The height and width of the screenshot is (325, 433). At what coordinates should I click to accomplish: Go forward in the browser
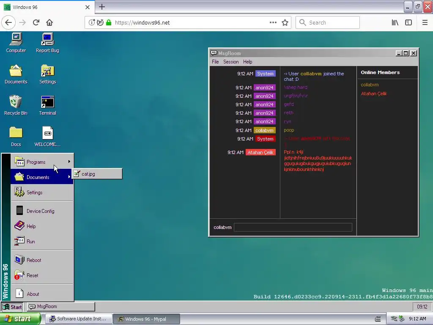[x=22, y=22]
